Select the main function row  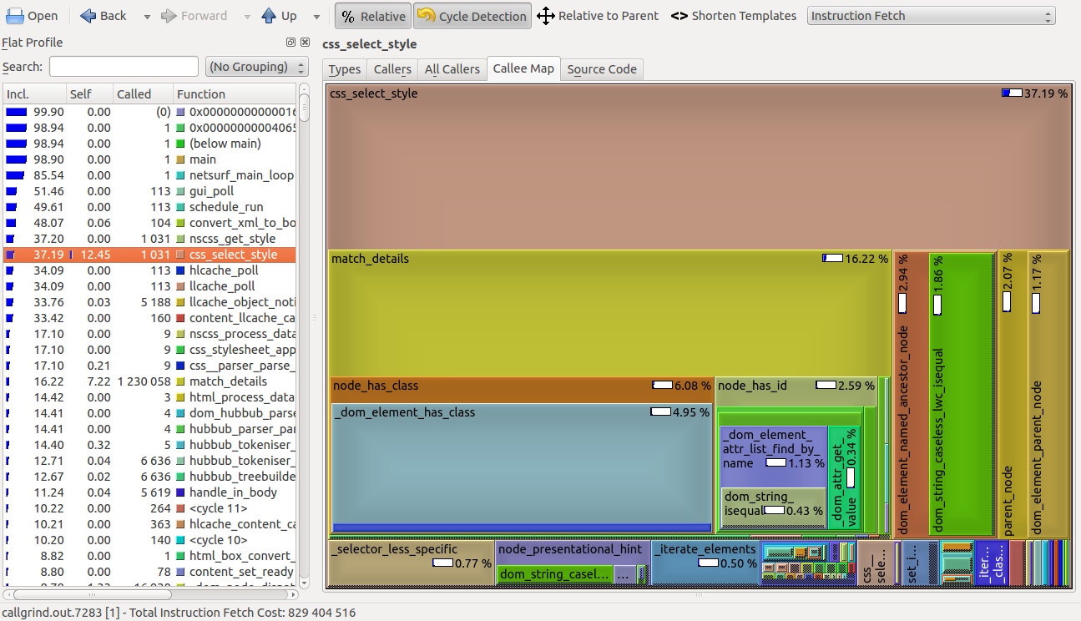coord(149,159)
